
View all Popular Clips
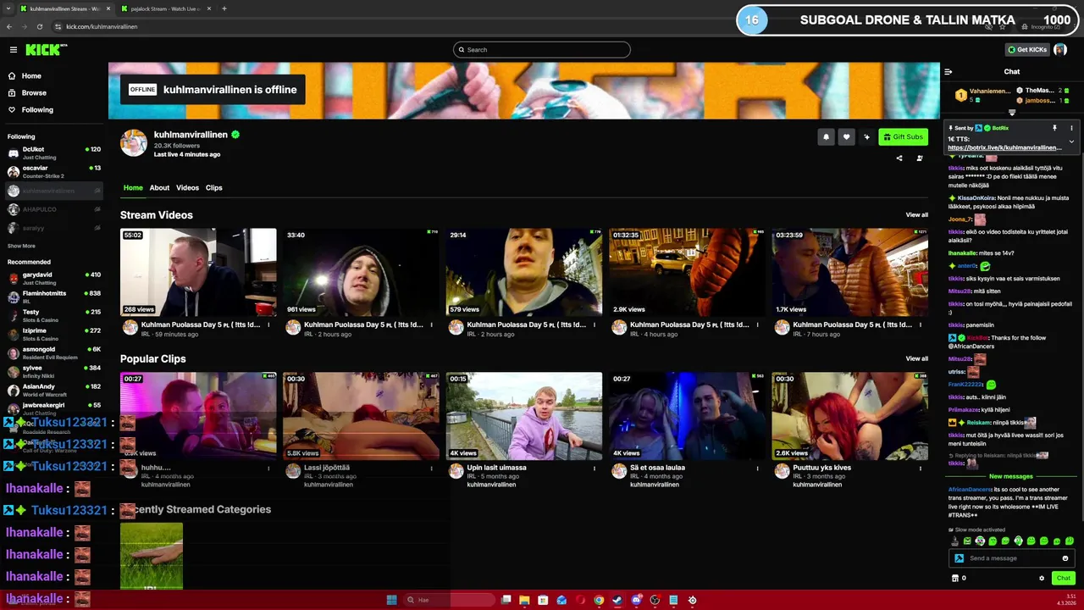point(916,358)
